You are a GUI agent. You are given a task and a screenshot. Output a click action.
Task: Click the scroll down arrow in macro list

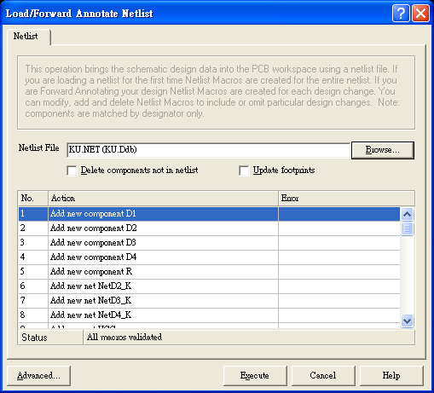click(x=407, y=321)
